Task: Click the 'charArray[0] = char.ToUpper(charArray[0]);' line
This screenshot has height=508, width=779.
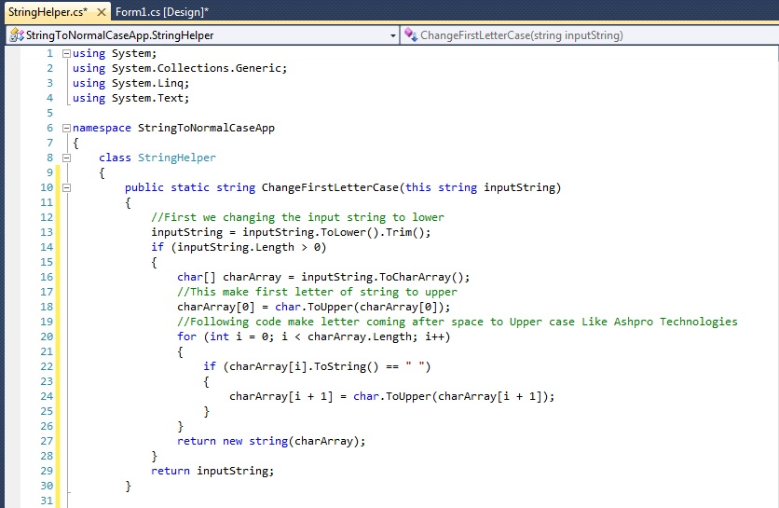Action: coord(313,307)
